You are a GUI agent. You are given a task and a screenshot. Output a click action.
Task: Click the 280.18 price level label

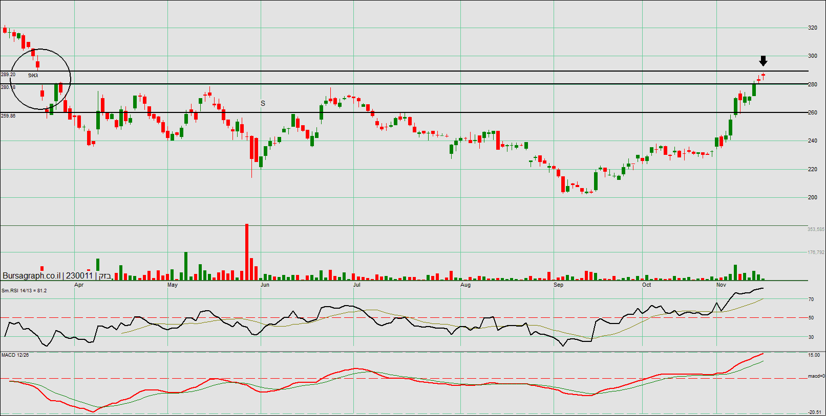[x=8, y=87]
